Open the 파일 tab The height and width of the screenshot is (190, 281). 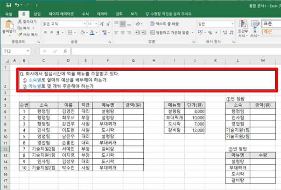coord(9,14)
